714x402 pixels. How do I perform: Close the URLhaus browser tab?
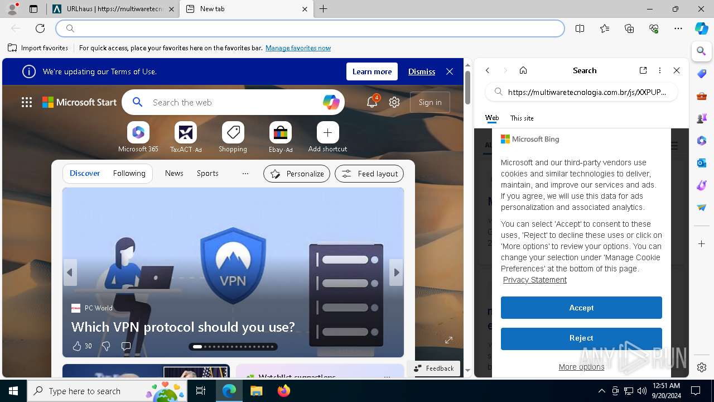coord(171,9)
